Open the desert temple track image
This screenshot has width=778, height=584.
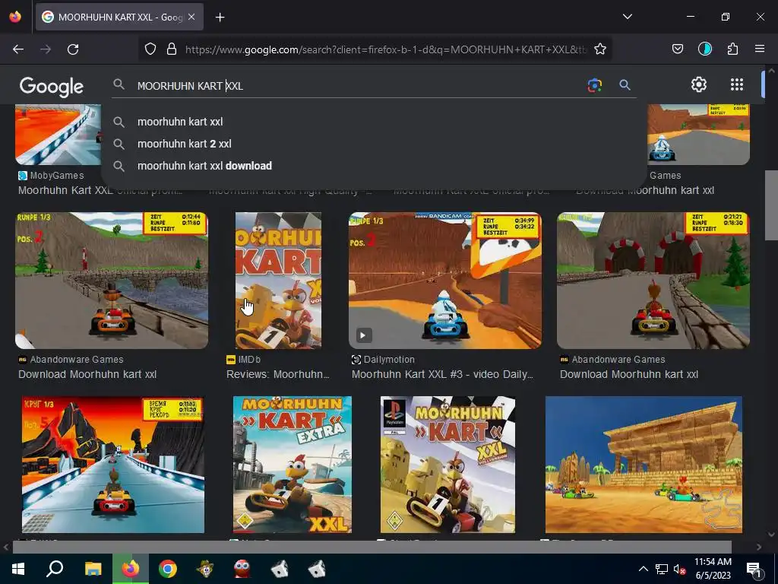coord(644,465)
